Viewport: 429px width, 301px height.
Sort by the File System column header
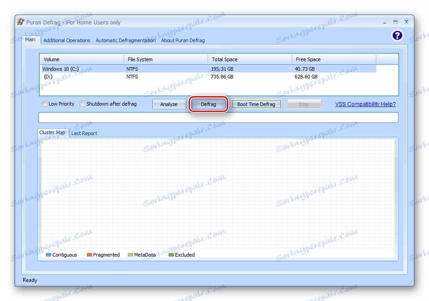[x=166, y=59]
